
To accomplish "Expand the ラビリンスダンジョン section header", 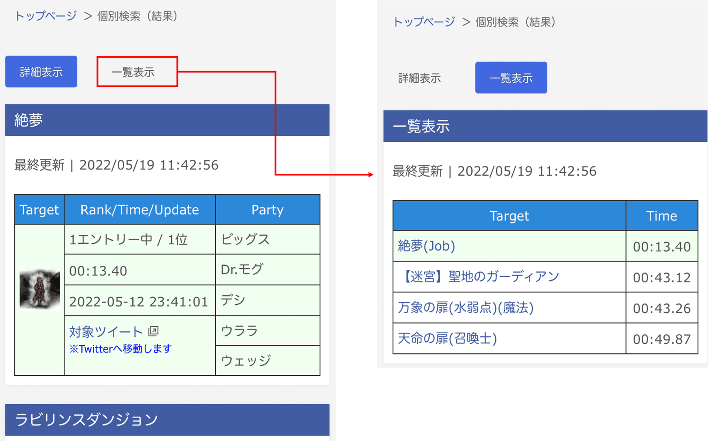I will 167,420.
